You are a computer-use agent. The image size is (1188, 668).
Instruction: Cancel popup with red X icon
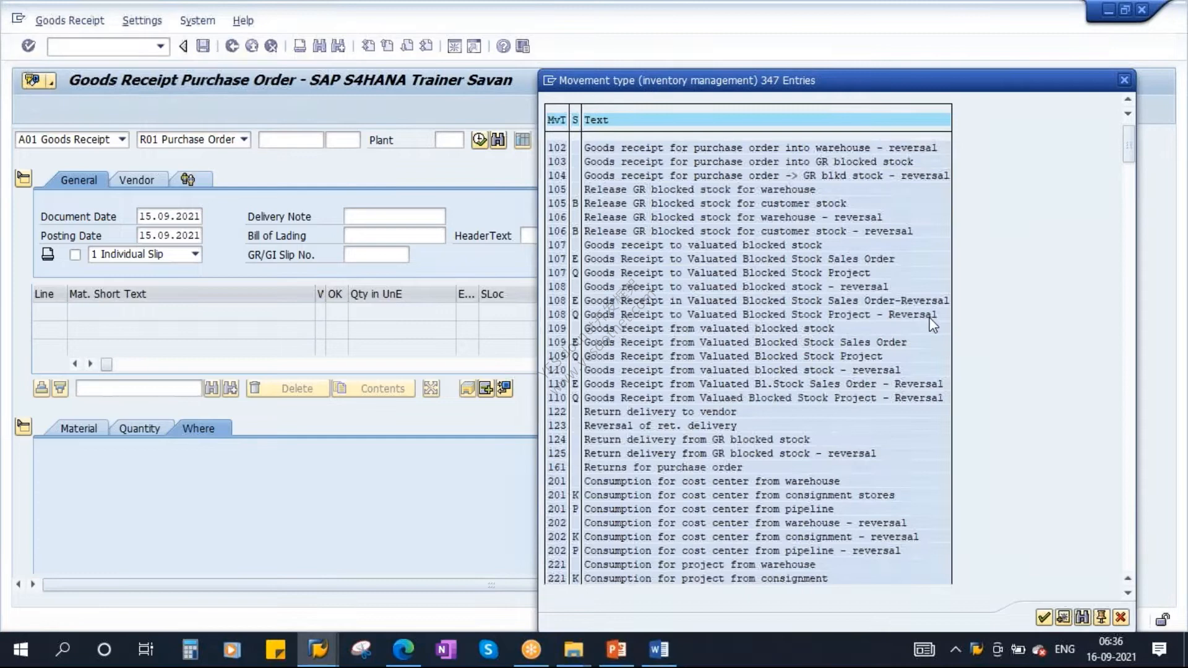coord(1121,617)
